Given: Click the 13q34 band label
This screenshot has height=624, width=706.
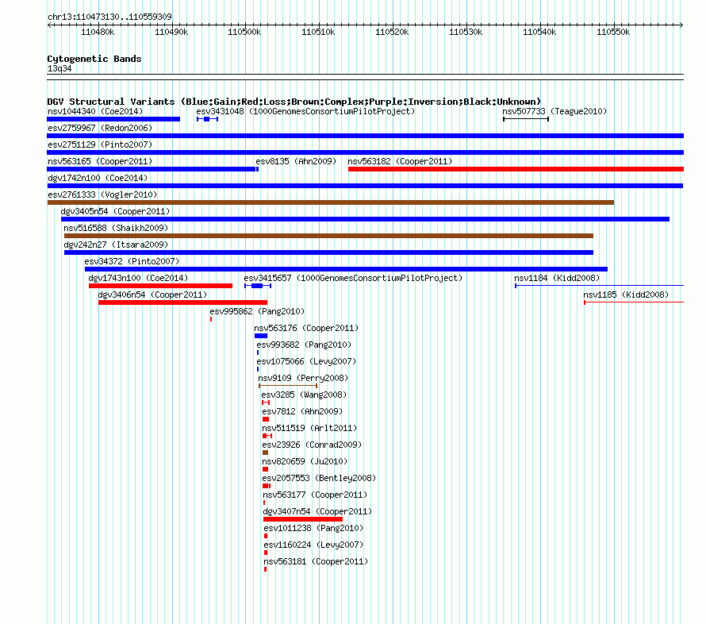Looking at the screenshot, I should [x=59, y=68].
